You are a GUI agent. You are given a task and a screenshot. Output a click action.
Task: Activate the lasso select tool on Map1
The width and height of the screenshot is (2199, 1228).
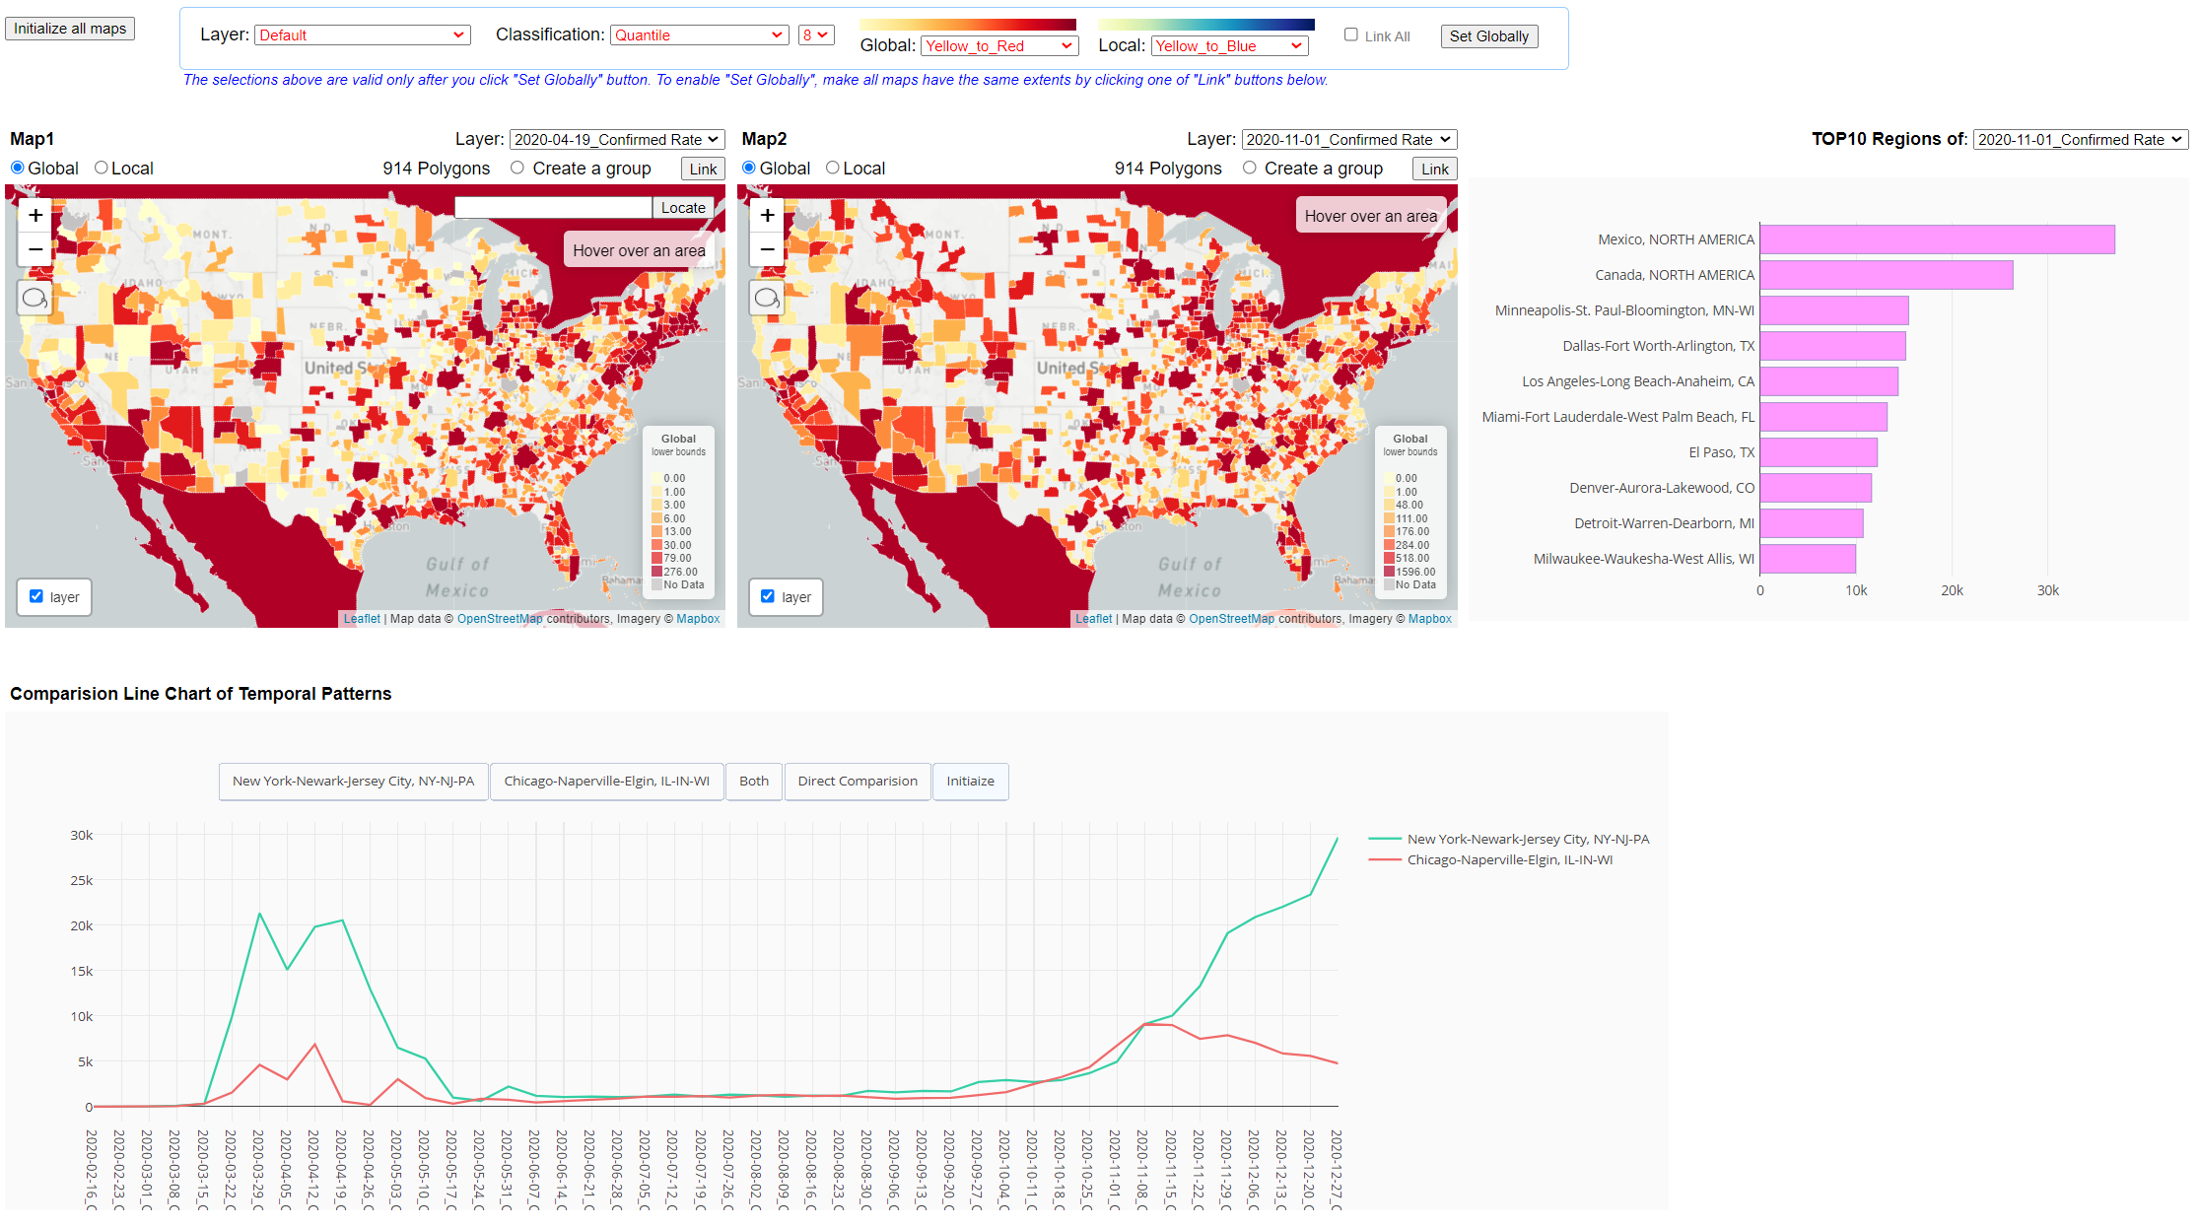(34, 298)
